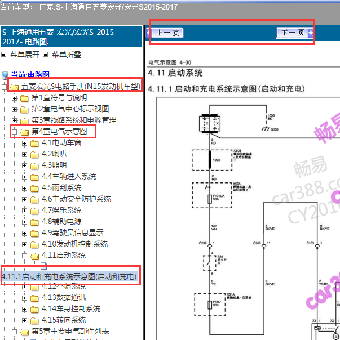340x340 pixels.
Task: Click the folder icon of 4.7娱乐系统
Action: (34, 211)
